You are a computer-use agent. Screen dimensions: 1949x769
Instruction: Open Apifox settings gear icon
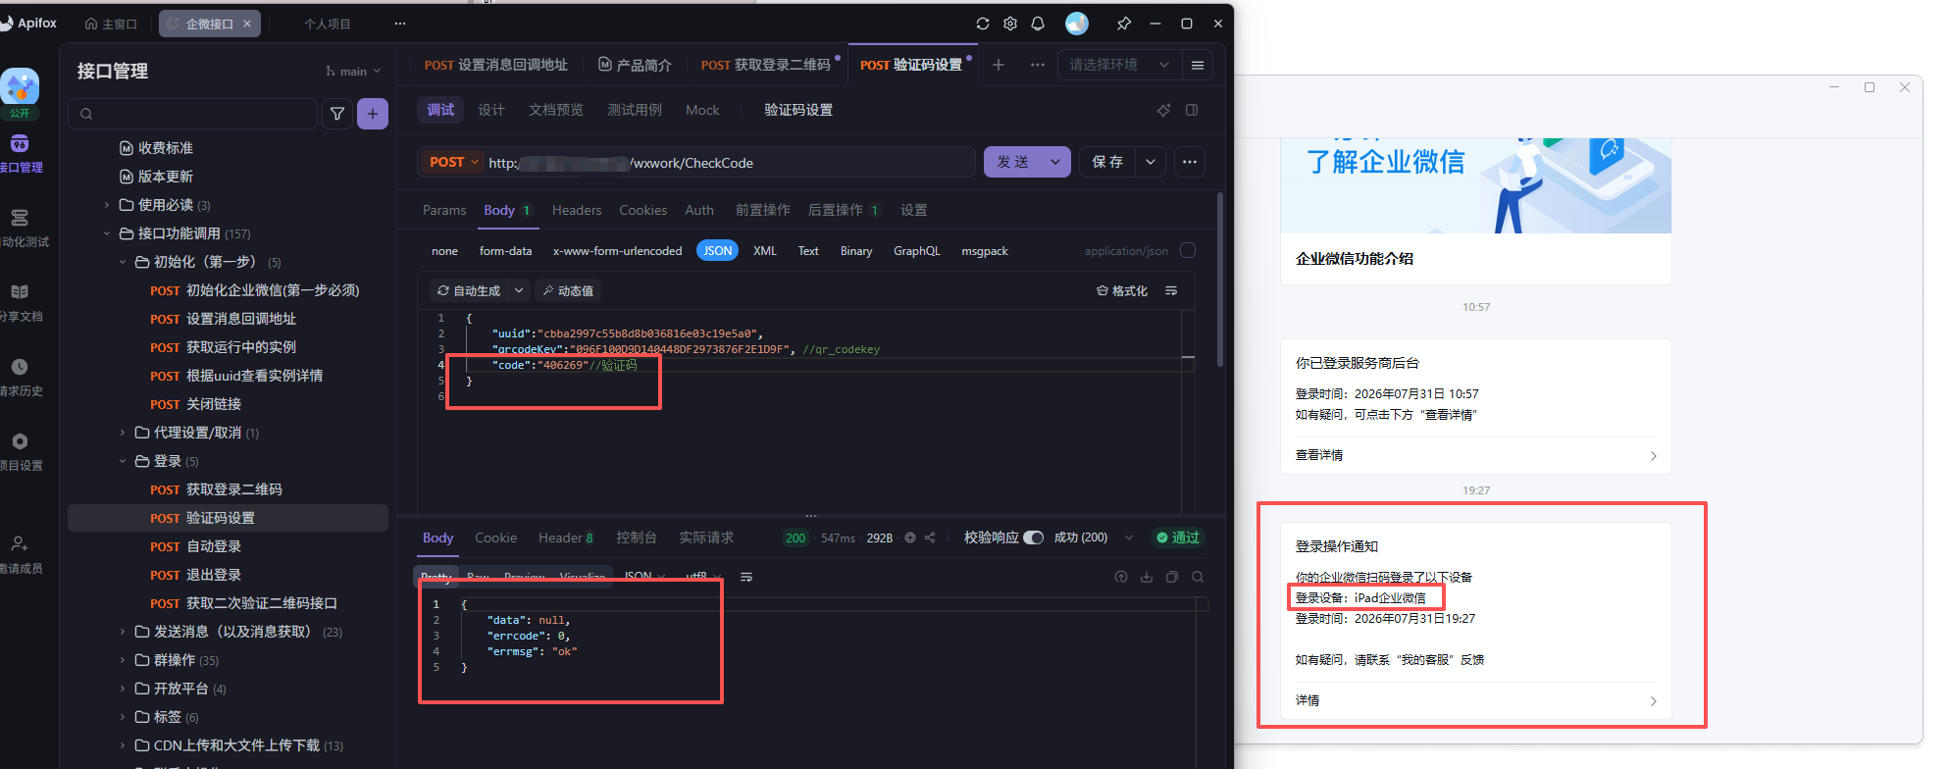[1010, 24]
